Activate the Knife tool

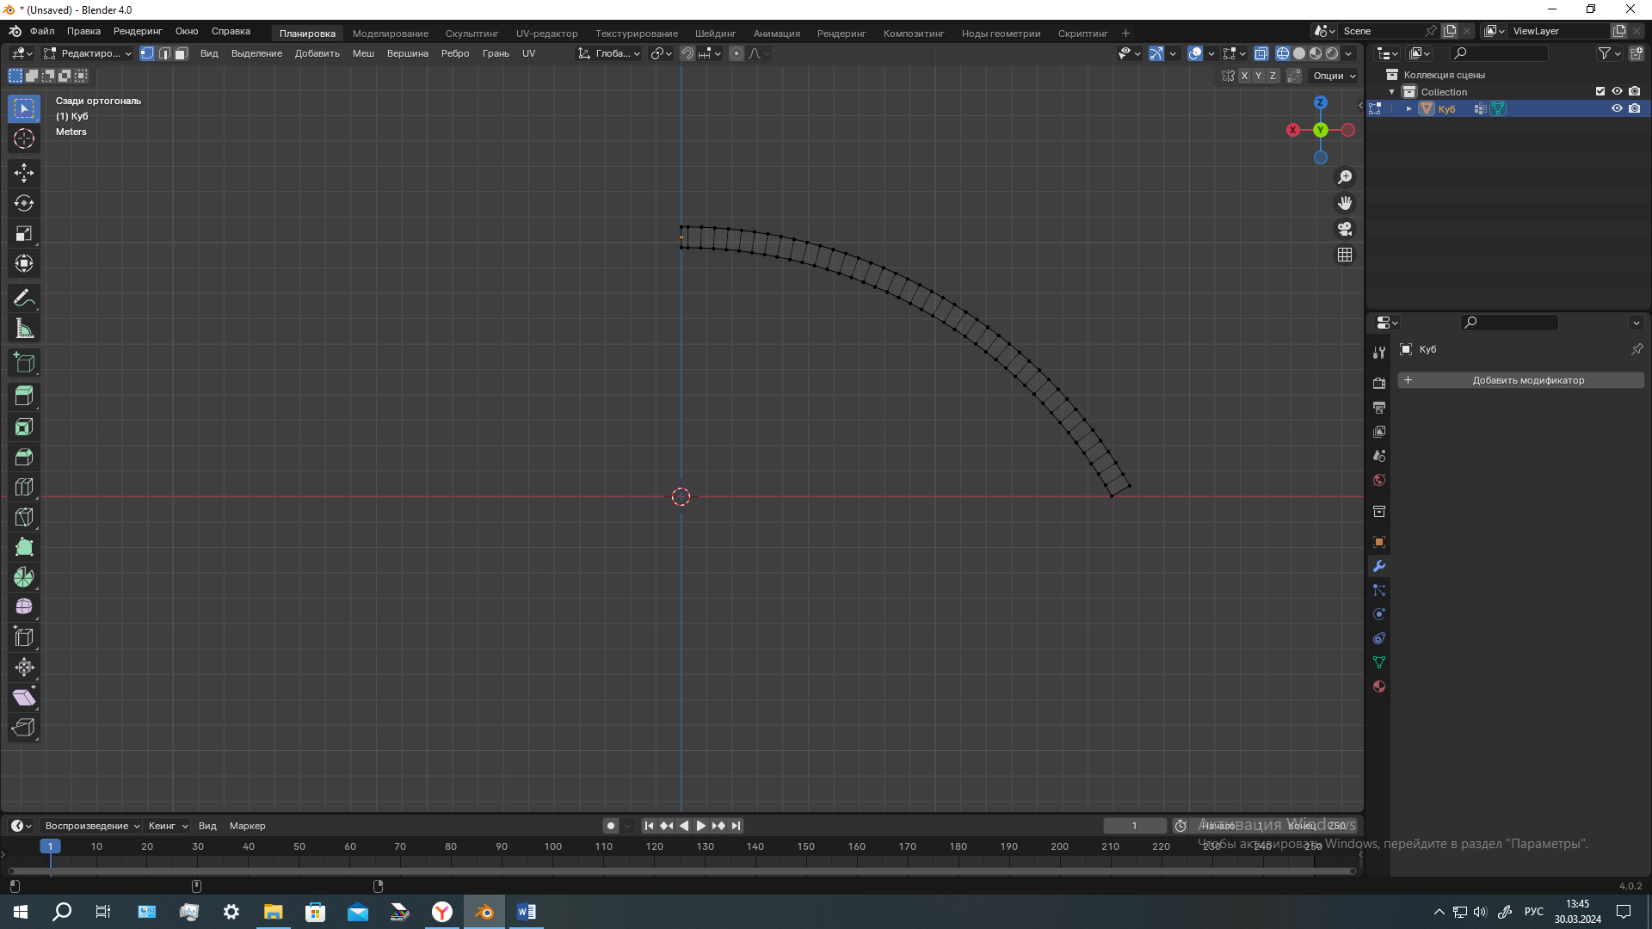pyautogui.click(x=24, y=517)
